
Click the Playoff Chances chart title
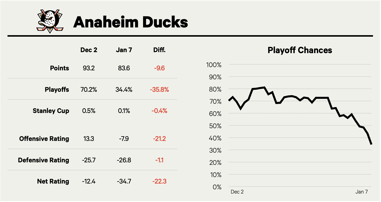[300, 50]
